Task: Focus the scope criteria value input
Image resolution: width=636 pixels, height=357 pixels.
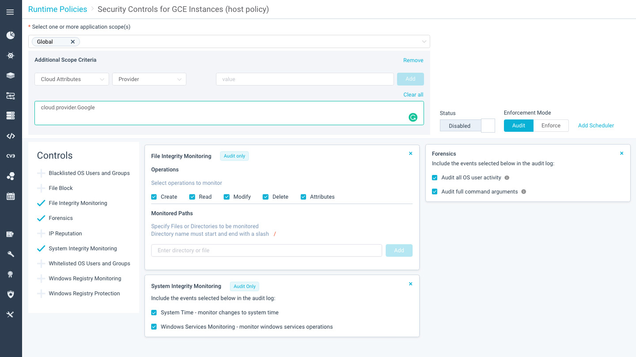Action: tap(305, 79)
